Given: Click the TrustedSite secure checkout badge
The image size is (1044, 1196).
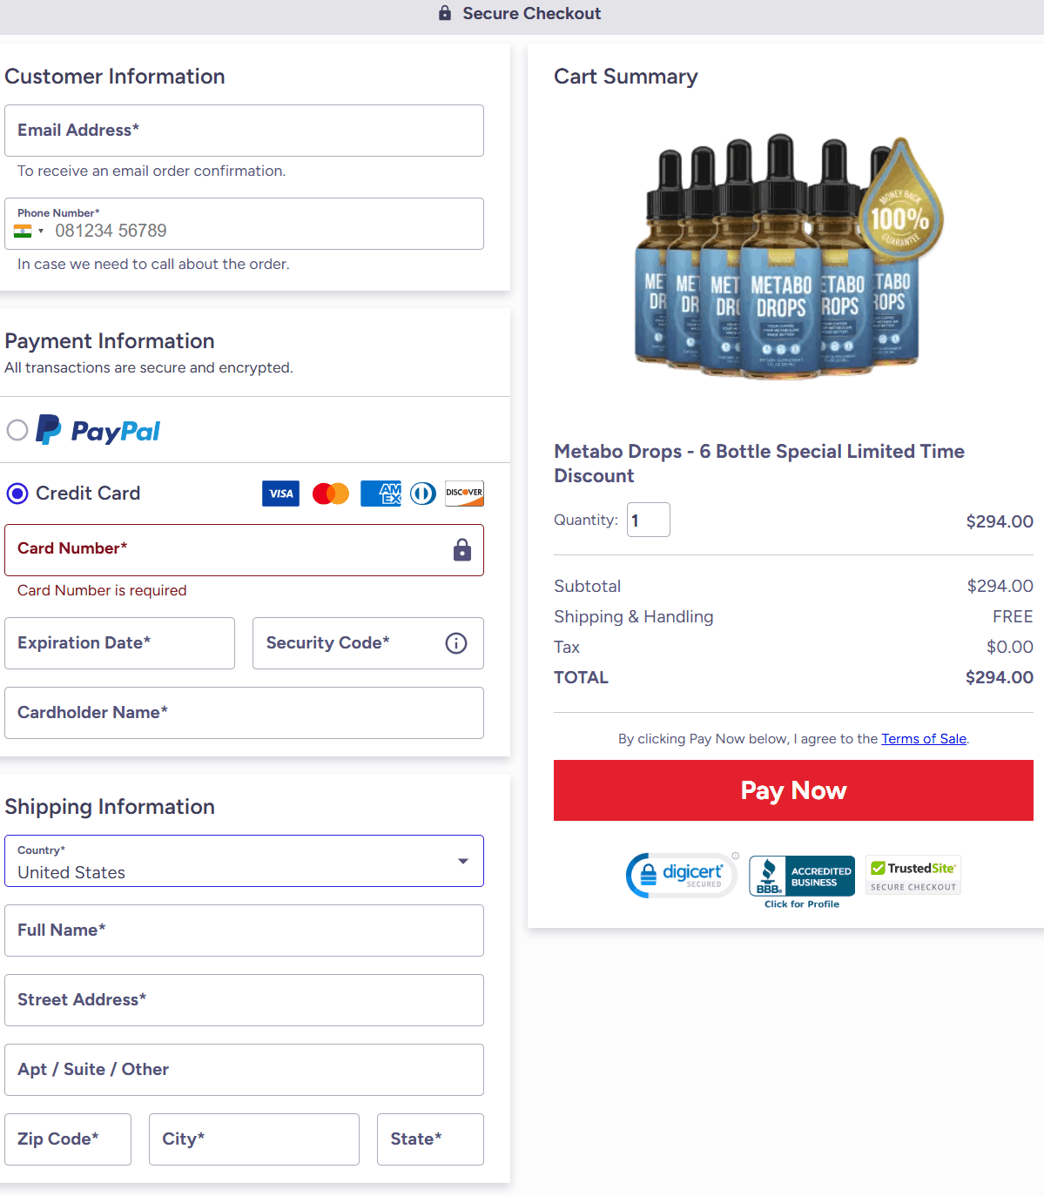Looking at the screenshot, I should point(913,875).
